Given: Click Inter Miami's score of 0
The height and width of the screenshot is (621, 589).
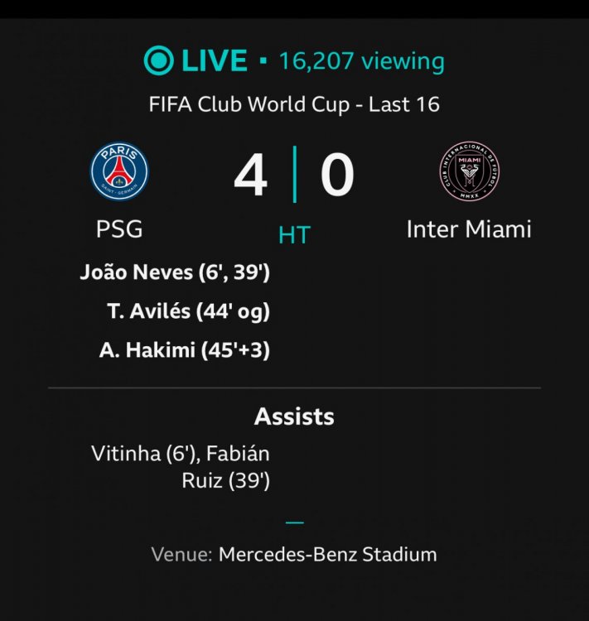Looking at the screenshot, I should pos(337,175).
